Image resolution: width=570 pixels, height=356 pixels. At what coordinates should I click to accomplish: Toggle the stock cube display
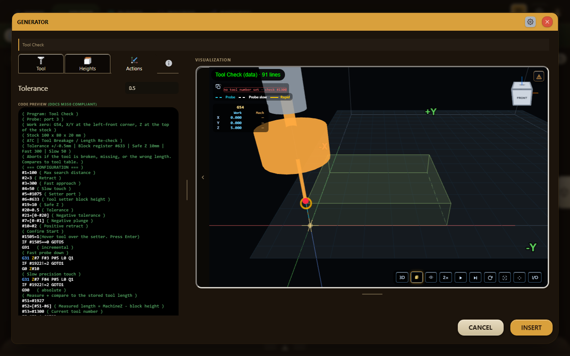click(417, 277)
